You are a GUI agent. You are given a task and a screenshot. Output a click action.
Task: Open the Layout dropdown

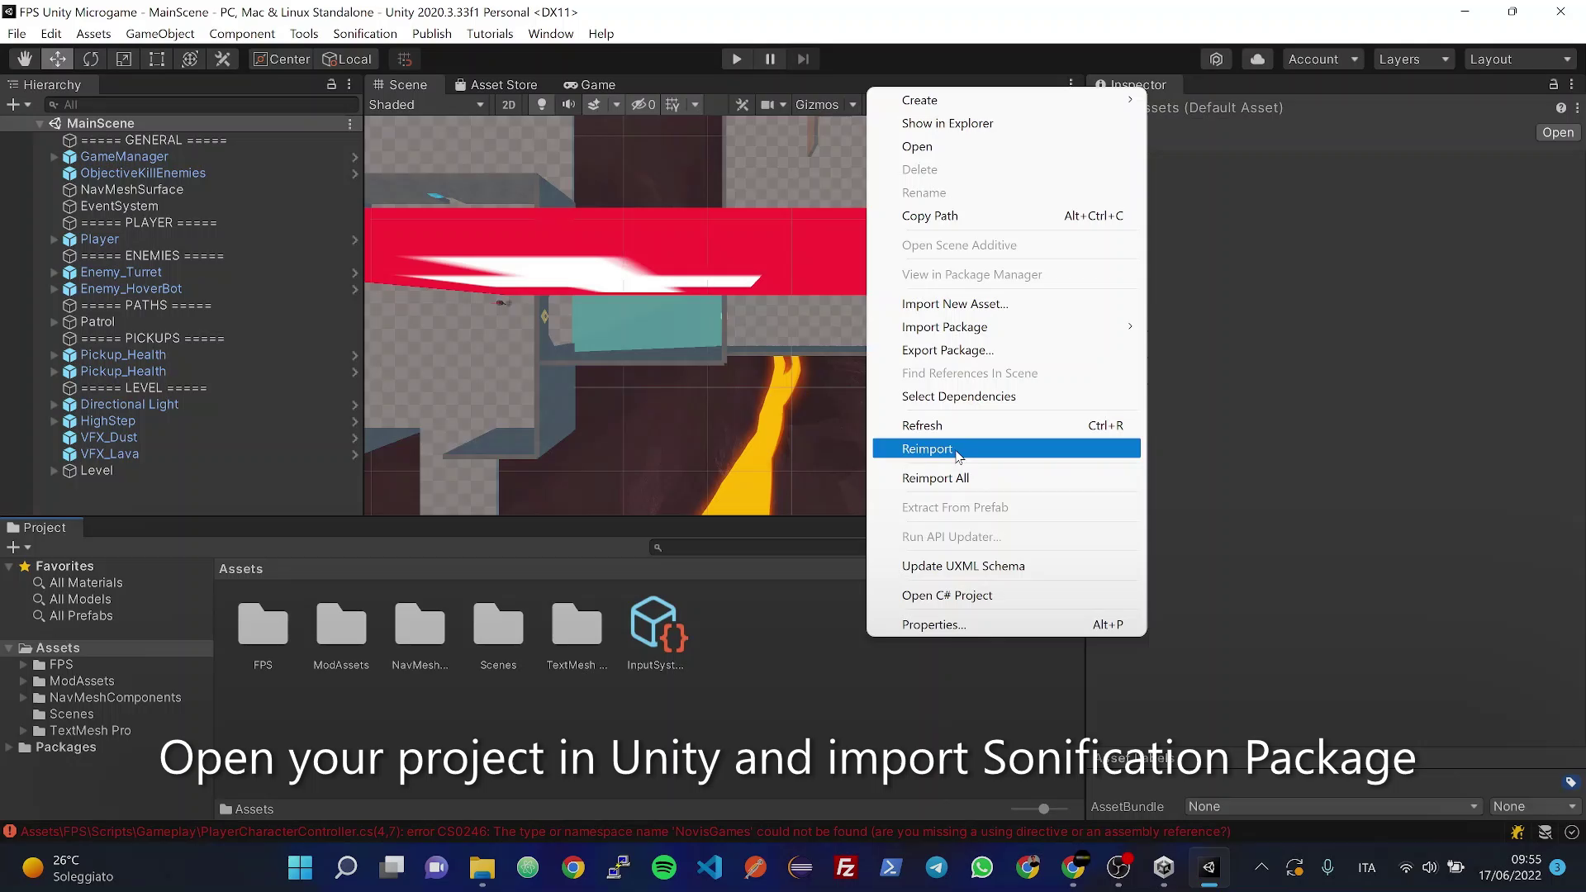point(1520,59)
